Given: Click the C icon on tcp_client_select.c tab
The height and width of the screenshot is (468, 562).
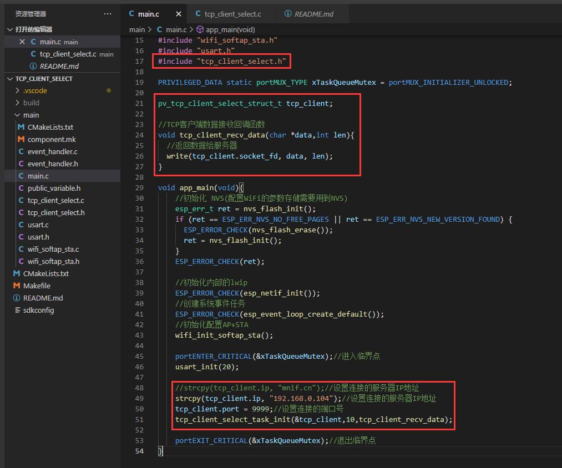Looking at the screenshot, I should (198, 14).
